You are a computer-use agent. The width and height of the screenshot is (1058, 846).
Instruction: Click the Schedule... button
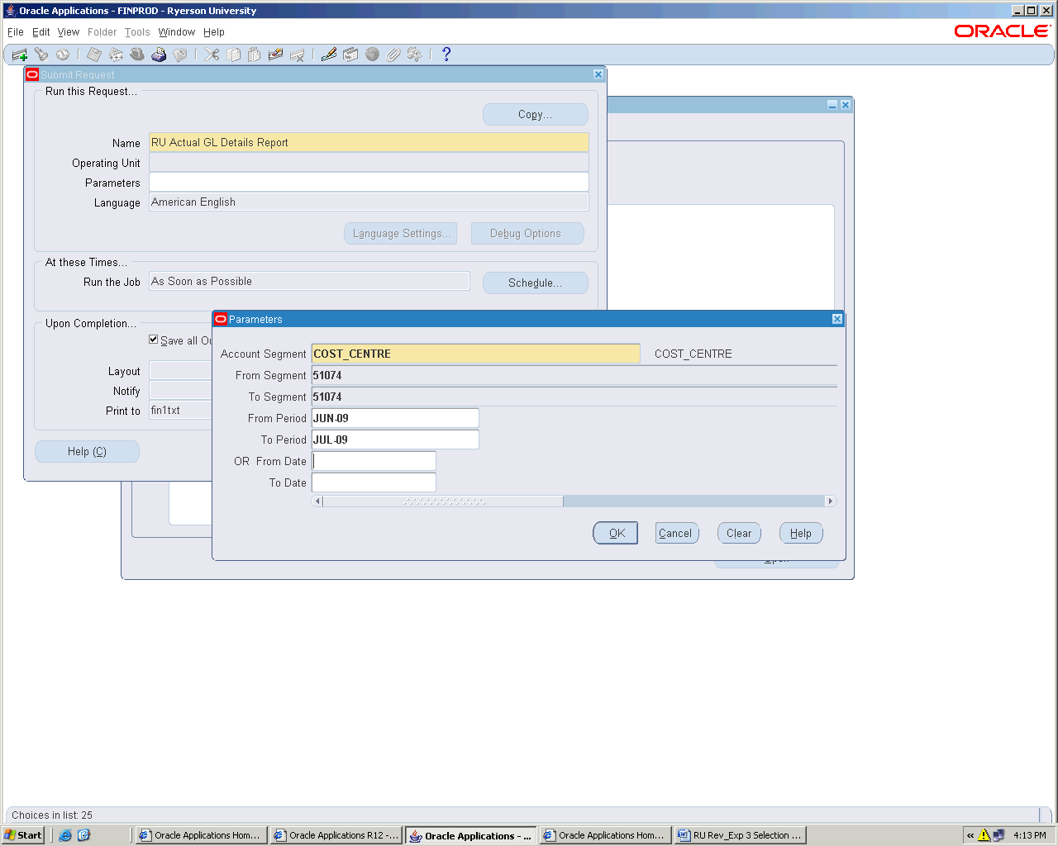535,283
